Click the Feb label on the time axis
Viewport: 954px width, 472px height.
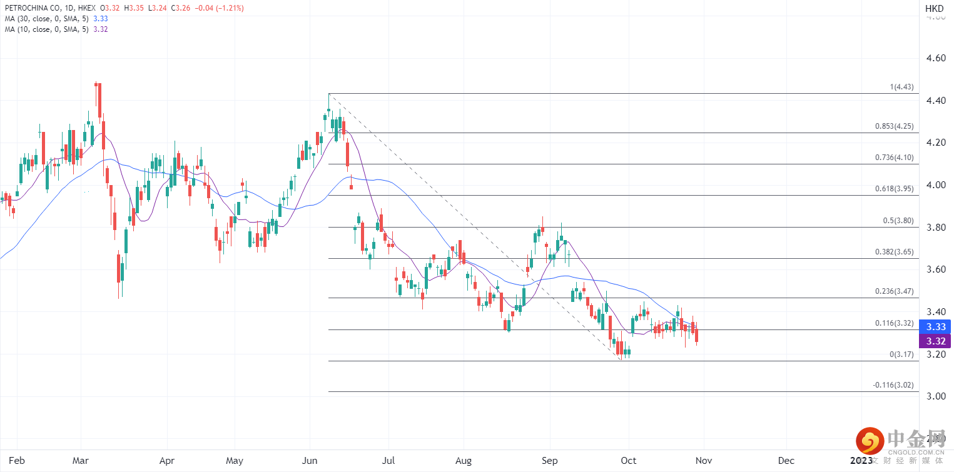coord(18,461)
